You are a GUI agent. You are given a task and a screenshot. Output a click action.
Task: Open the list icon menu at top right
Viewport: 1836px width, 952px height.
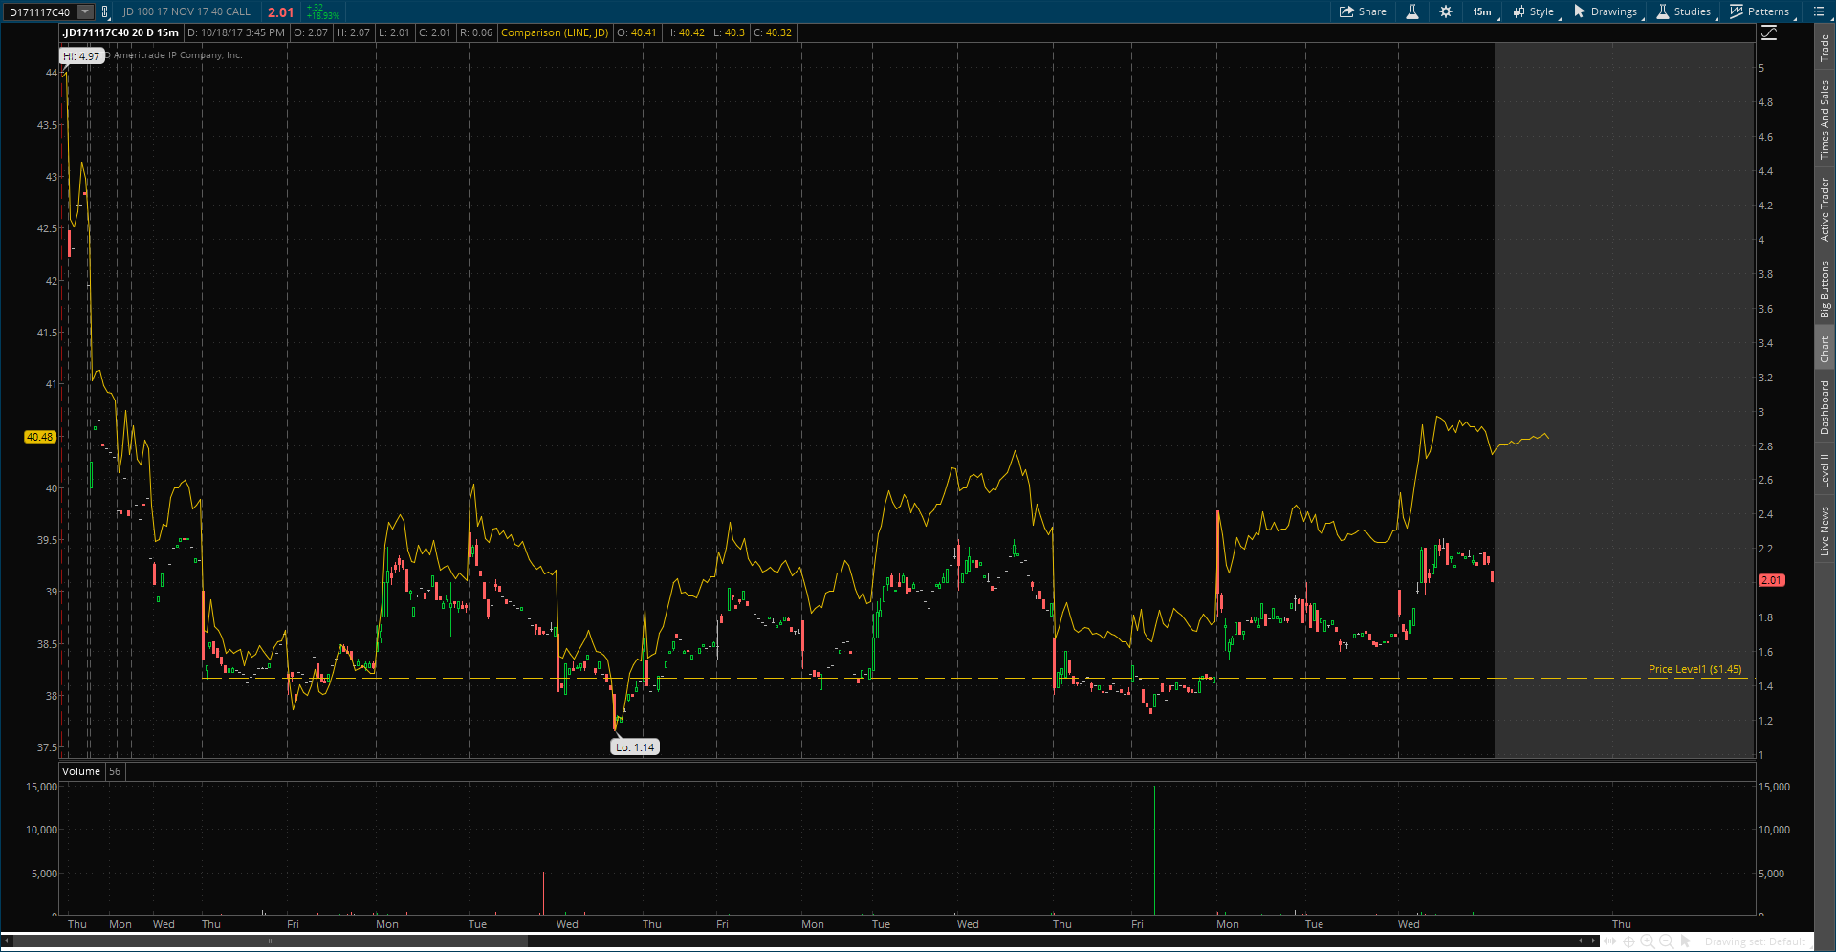click(x=1818, y=11)
